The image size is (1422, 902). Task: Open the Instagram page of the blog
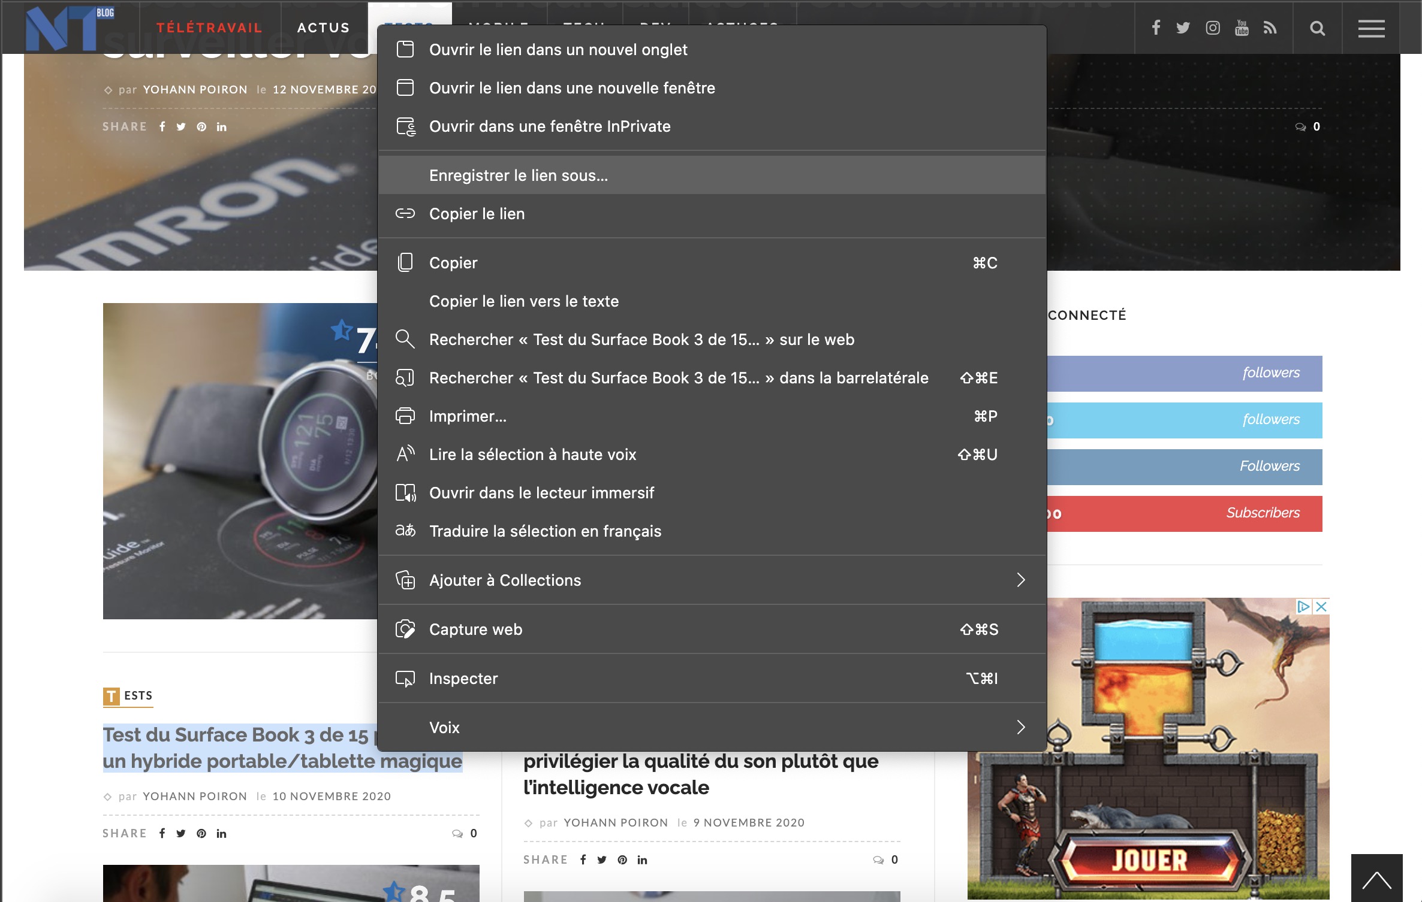[x=1212, y=27]
